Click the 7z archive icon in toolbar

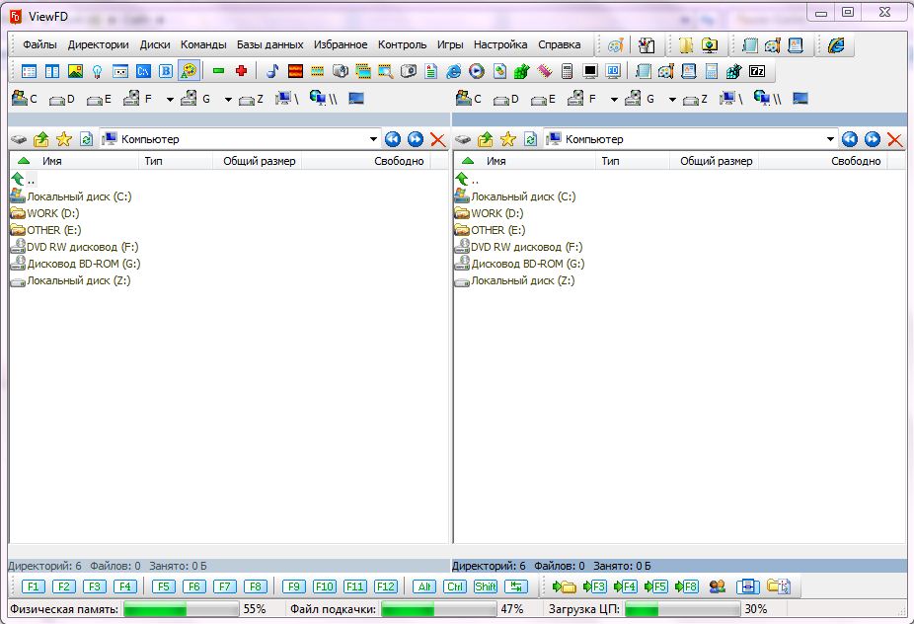(x=757, y=71)
